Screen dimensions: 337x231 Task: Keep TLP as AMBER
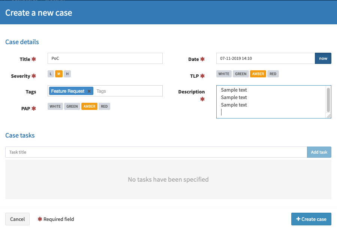258,74
